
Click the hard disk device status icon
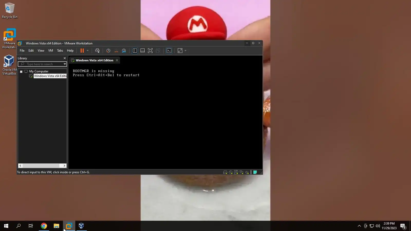[x=225, y=172]
